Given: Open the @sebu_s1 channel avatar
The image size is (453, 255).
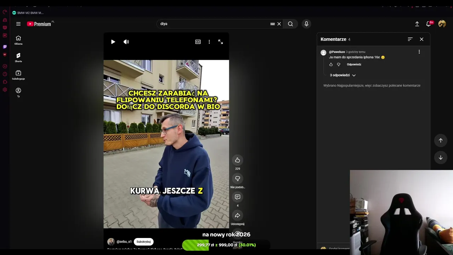Looking at the screenshot, I should 111,242.
